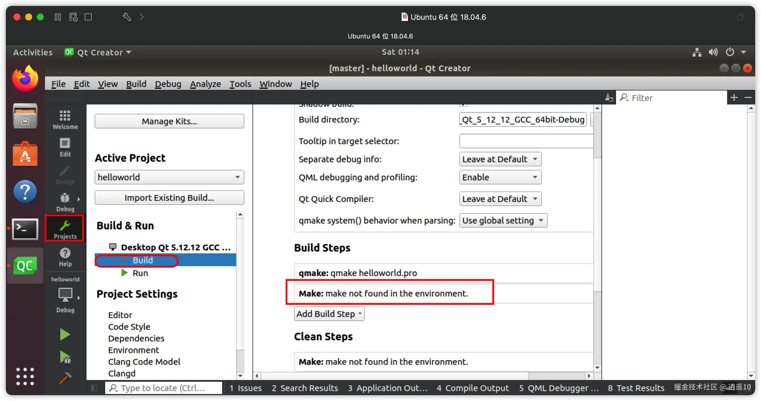Image resolution: width=761 pixels, height=401 pixels.
Task: Open helloworld kit selector monitor icon
Action: pyautogui.click(x=65, y=295)
